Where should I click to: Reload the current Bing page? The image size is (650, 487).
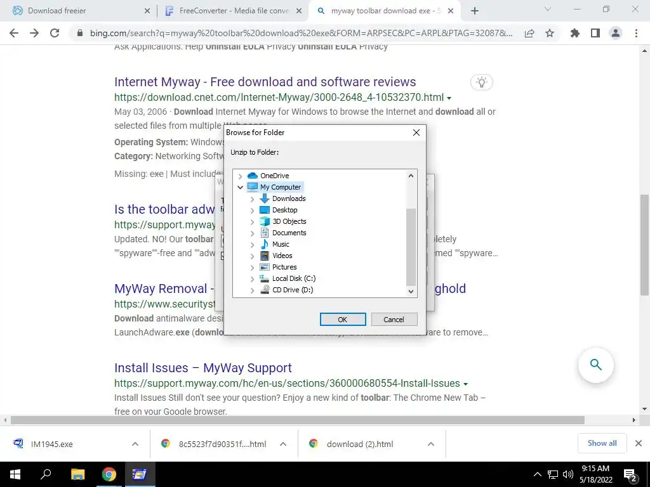pos(55,33)
